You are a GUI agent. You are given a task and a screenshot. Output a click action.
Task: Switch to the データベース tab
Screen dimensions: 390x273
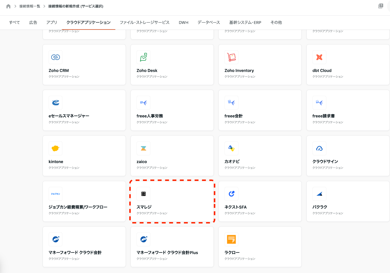pos(209,23)
